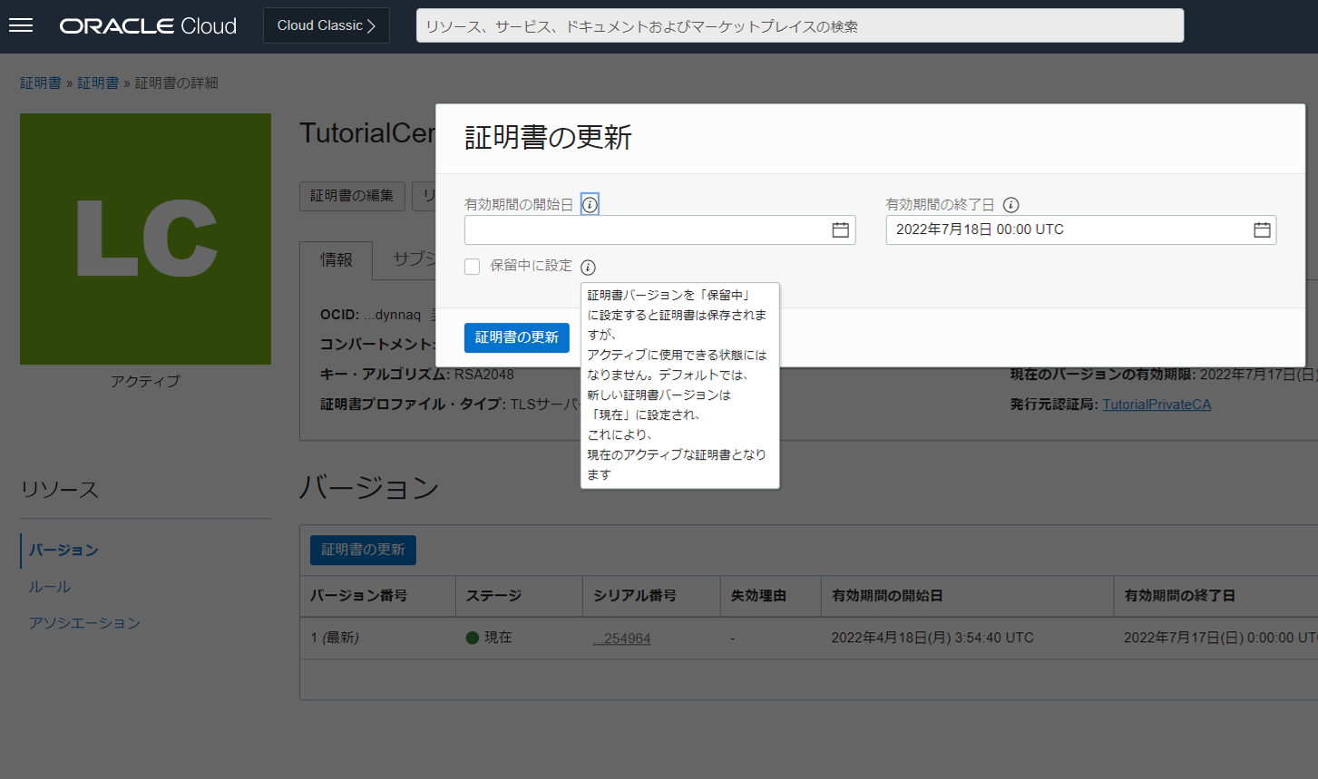This screenshot has width=1318, height=779.
Task: Click the green LC certificate thumbnail
Action: (x=145, y=239)
